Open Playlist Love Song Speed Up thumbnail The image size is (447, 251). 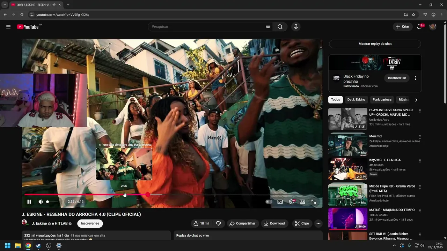point(348,119)
